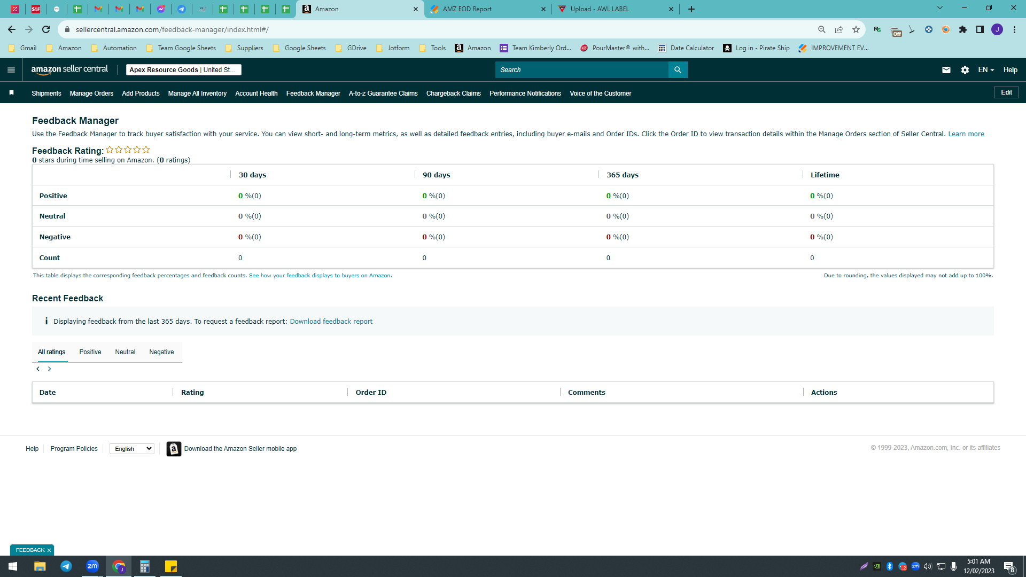The image size is (1026, 577).
Task: Click the bookmark flag icon in nav bar
Action: click(x=12, y=93)
